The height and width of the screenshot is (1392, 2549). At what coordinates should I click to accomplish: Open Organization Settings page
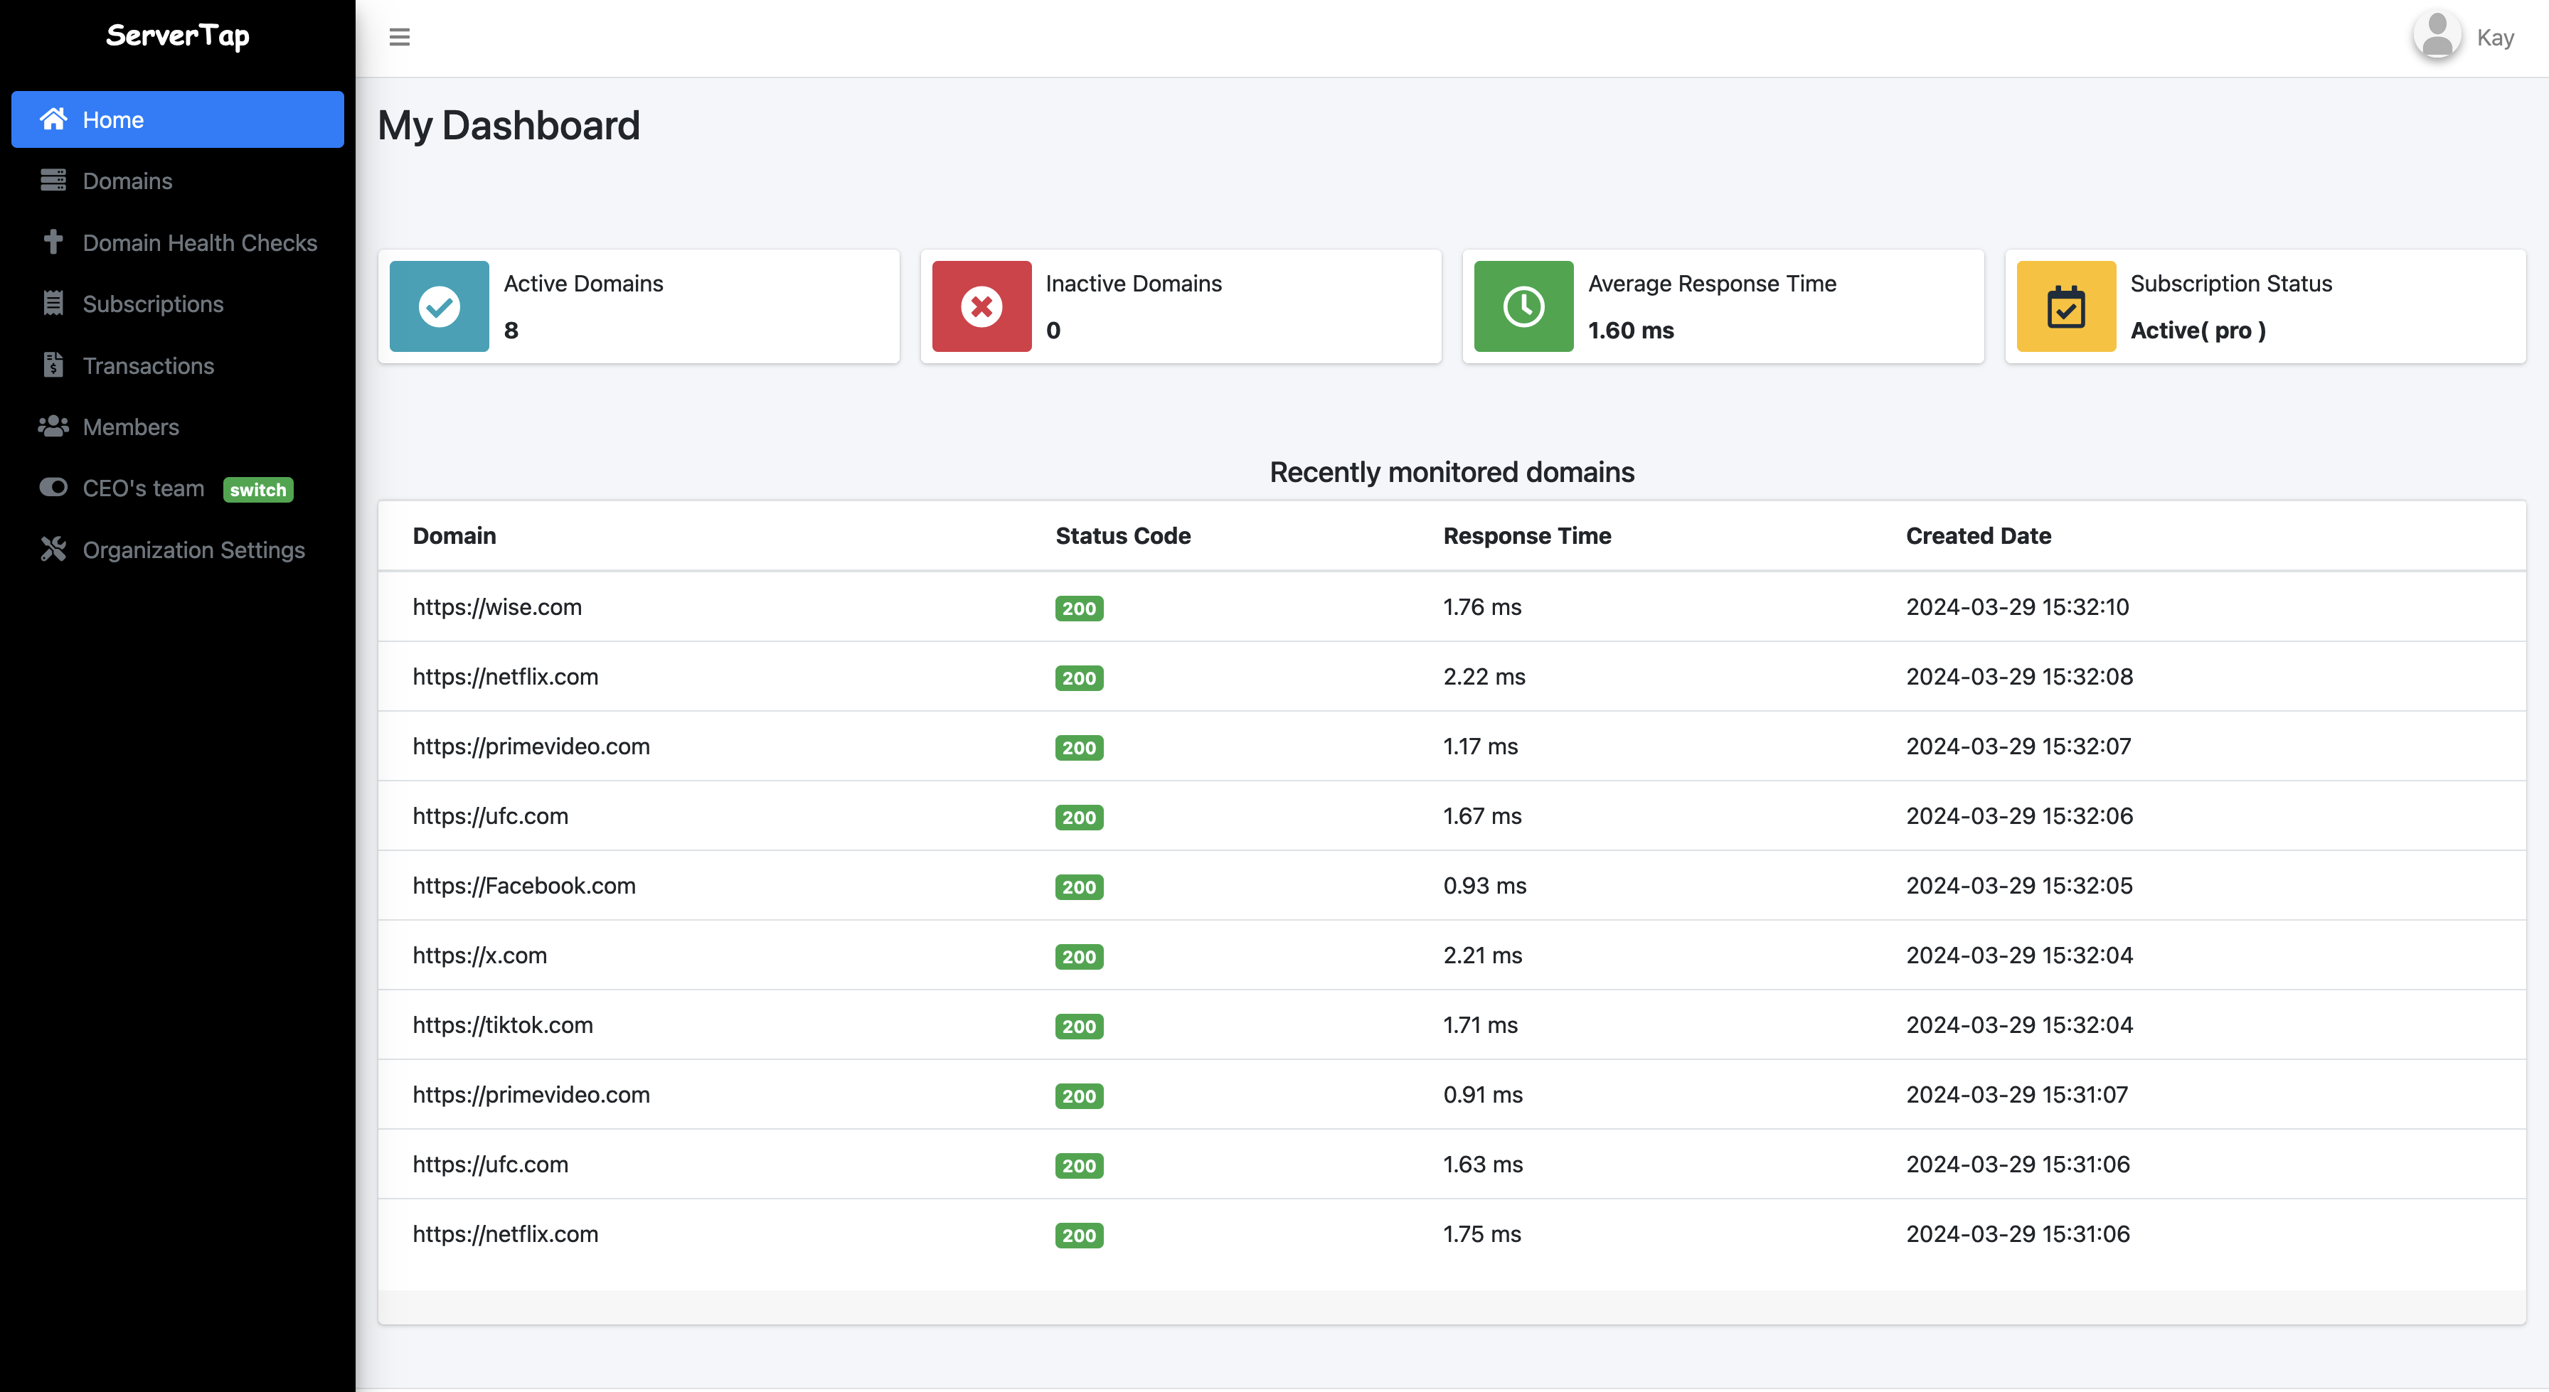click(177, 549)
